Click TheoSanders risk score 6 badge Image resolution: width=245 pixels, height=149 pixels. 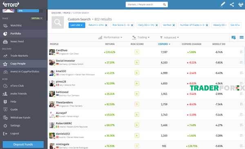(137, 104)
